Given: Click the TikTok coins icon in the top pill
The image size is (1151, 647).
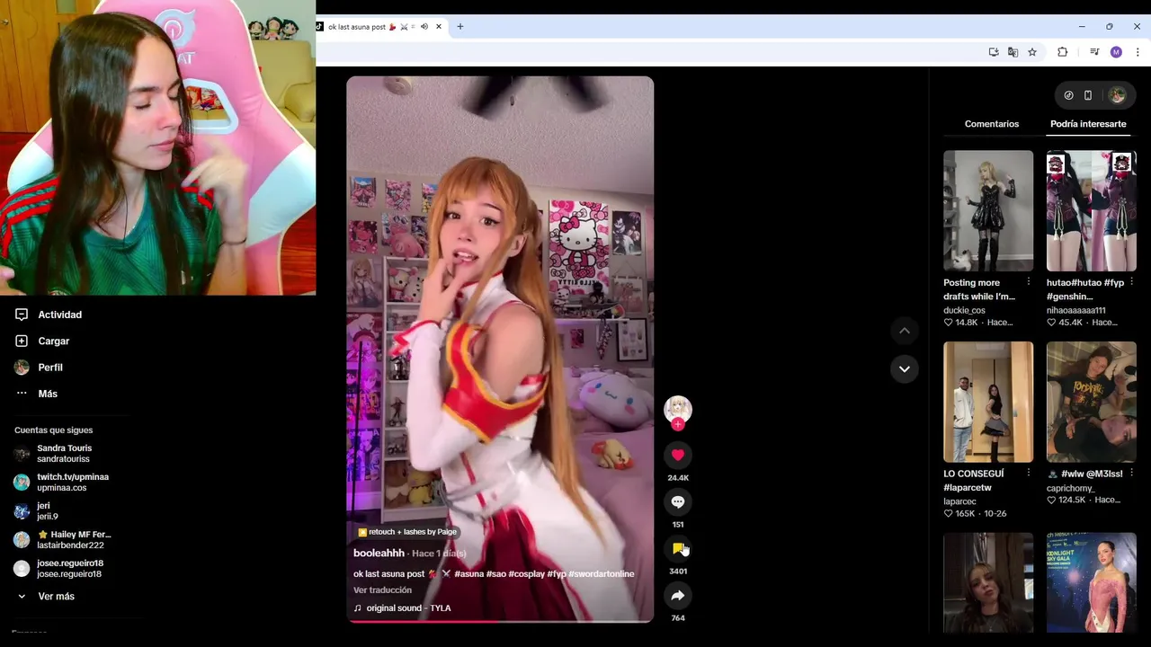Looking at the screenshot, I should (x=1068, y=95).
